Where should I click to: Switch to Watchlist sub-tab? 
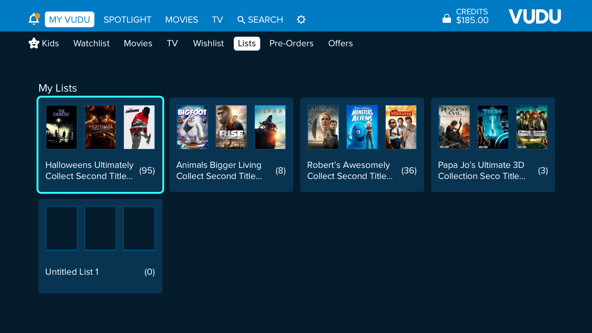coord(92,43)
